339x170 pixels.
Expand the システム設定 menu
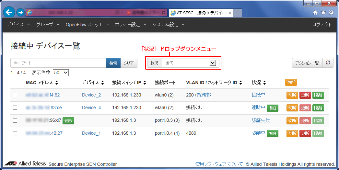pos(168,25)
